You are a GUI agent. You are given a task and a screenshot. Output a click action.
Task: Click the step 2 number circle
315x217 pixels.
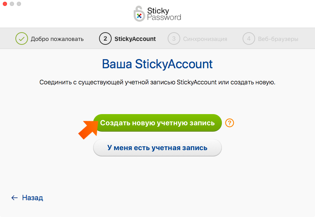click(x=105, y=39)
